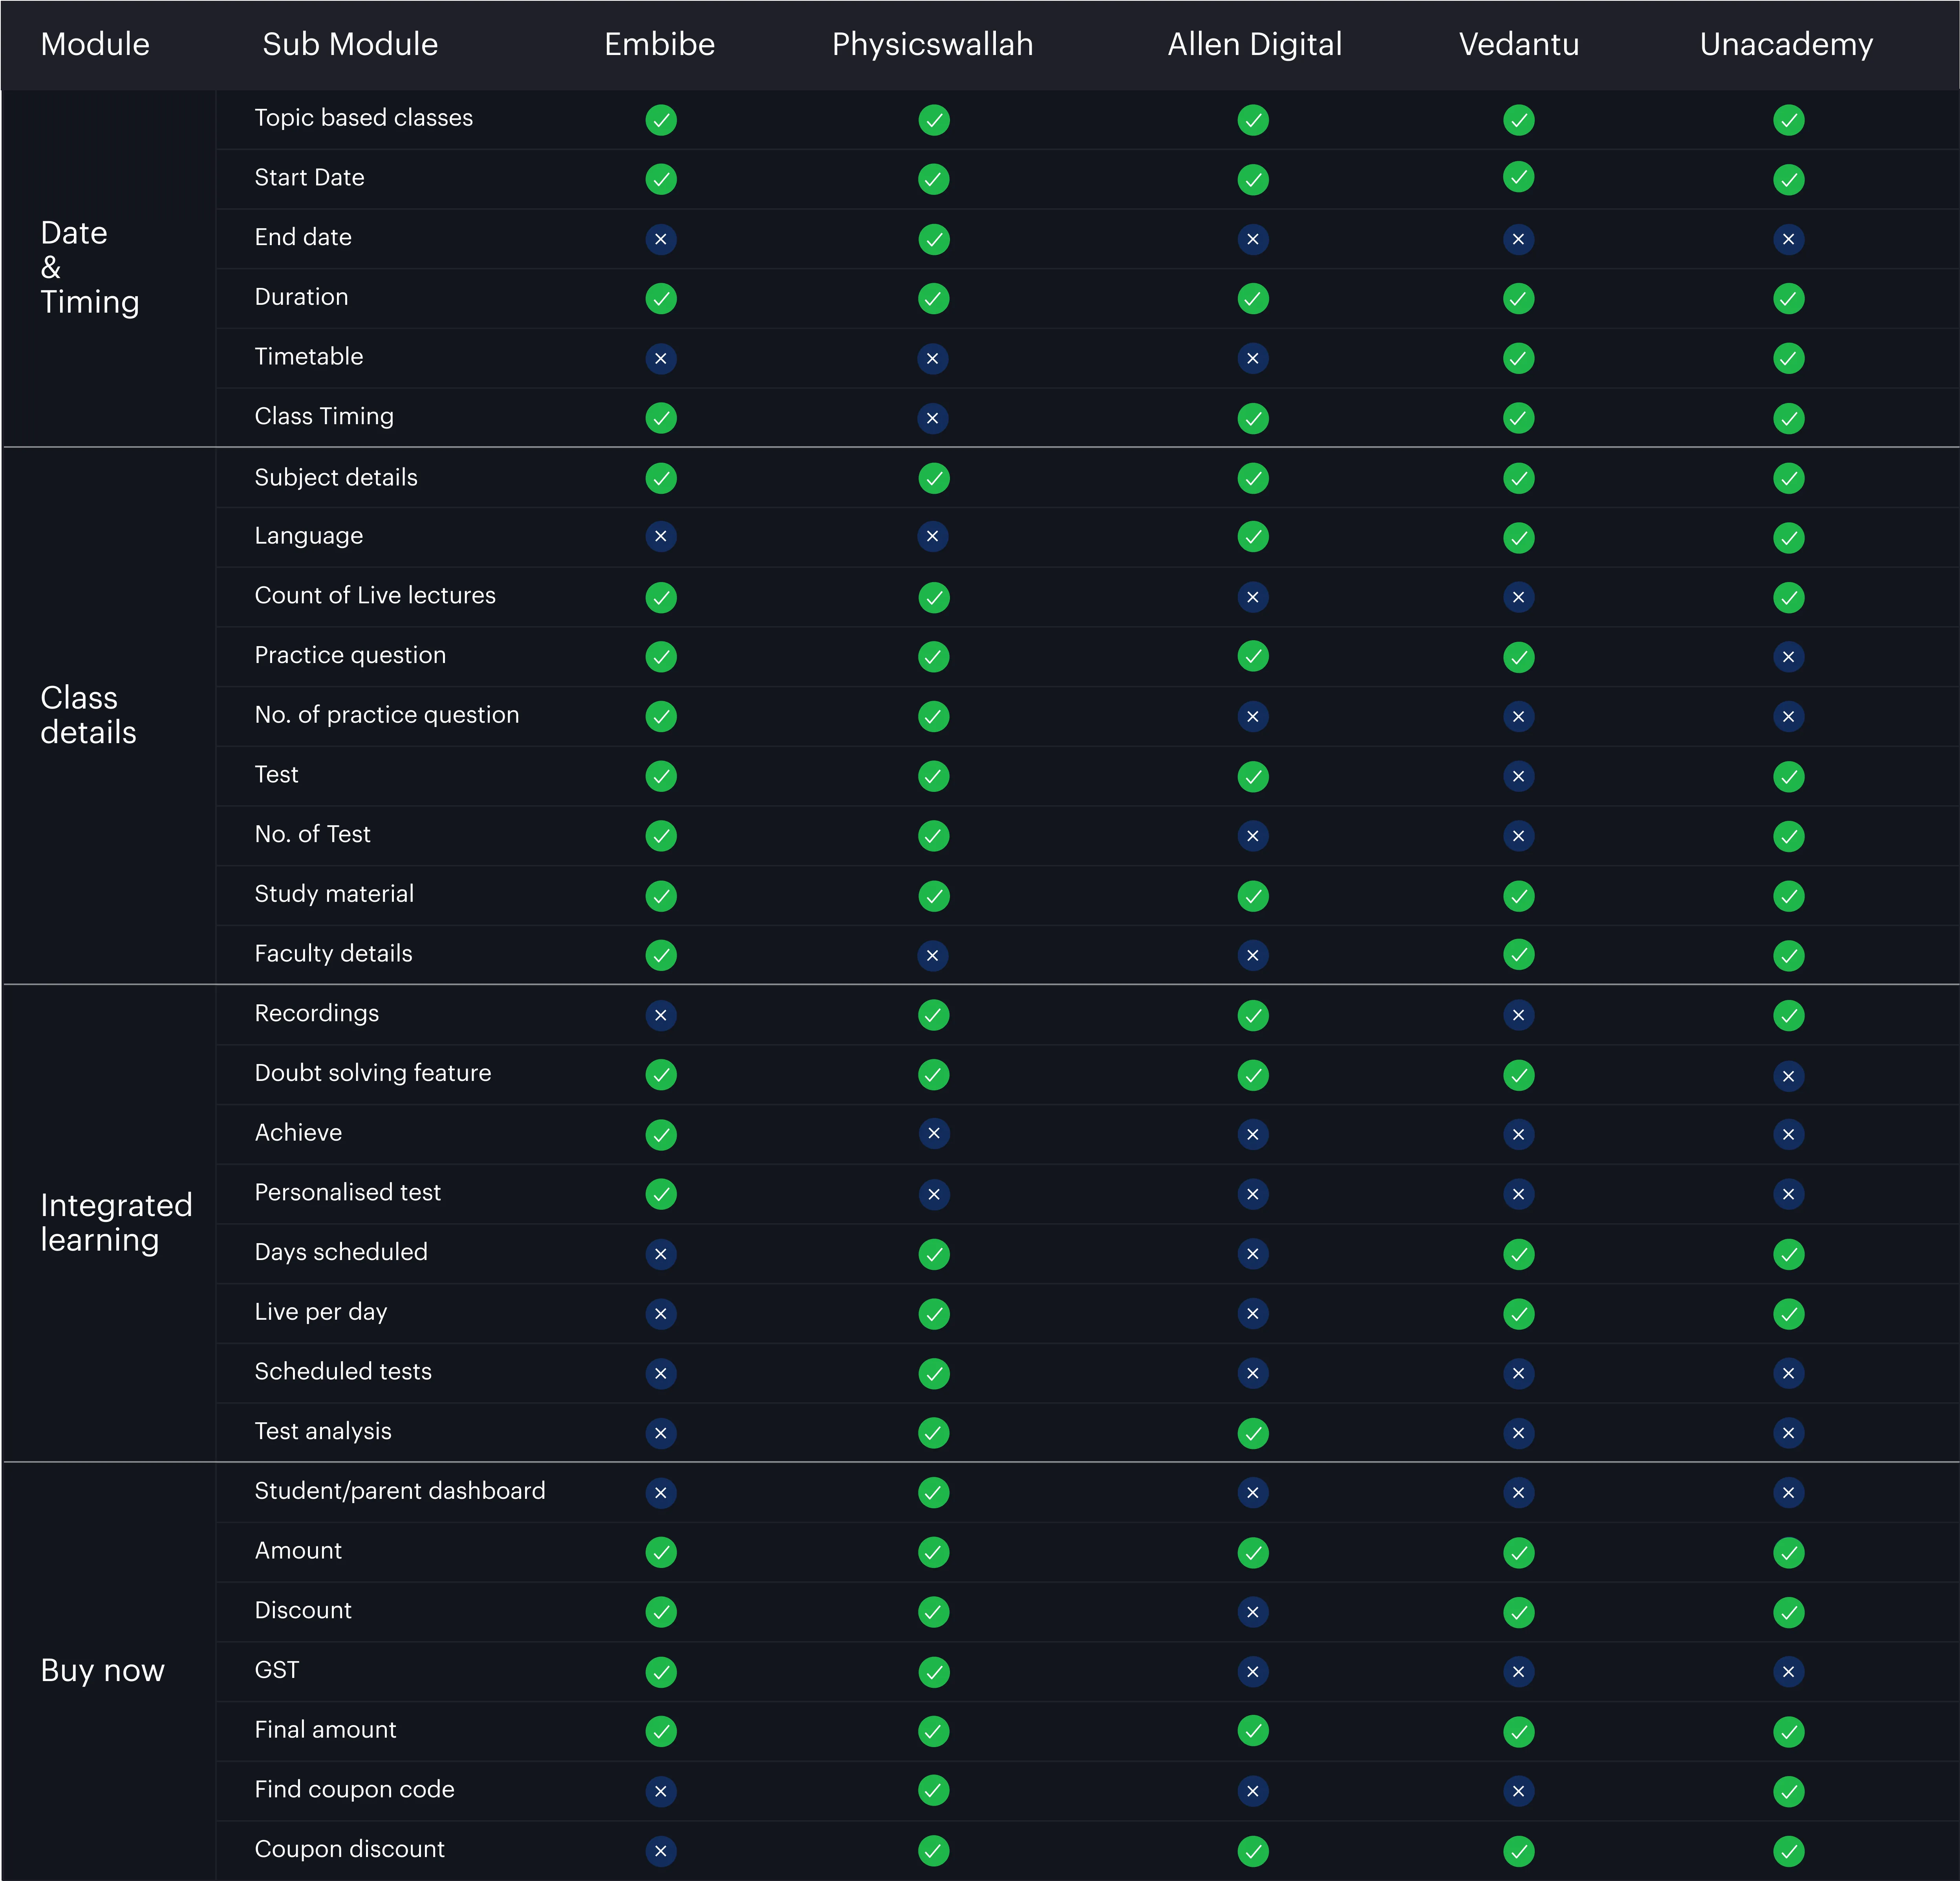1960x1881 pixels.
Task: Click Embibe's green check for Personalised test
Action: [x=661, y=1194]
